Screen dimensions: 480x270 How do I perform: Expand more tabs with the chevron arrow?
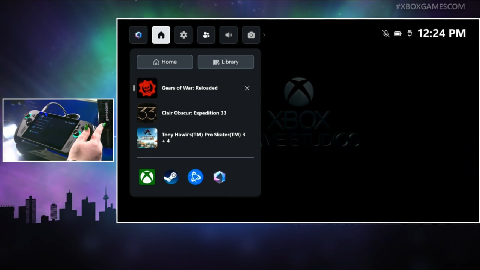[264, 35]
